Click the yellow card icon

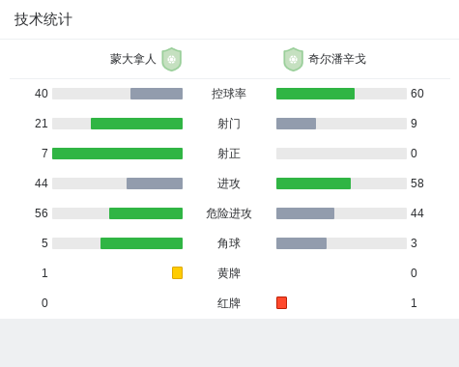pyautogui.click(x=177, y=272)
